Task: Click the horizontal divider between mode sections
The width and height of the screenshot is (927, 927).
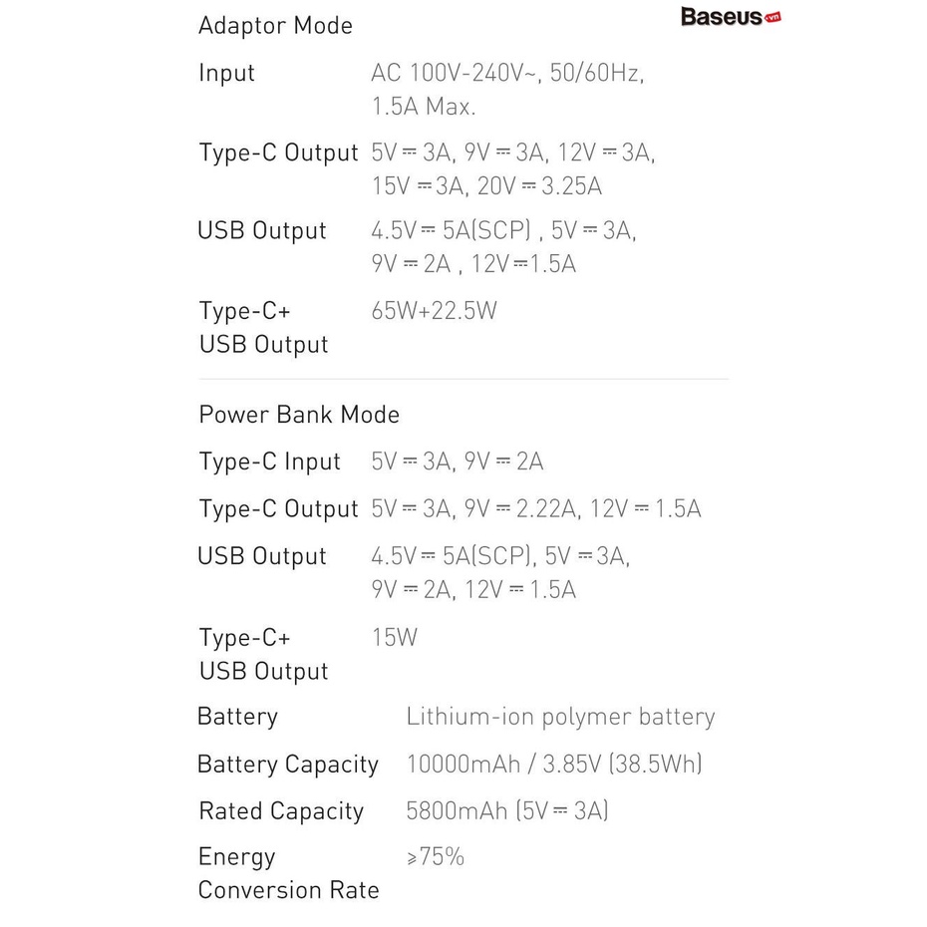Action: pos(463,379)
